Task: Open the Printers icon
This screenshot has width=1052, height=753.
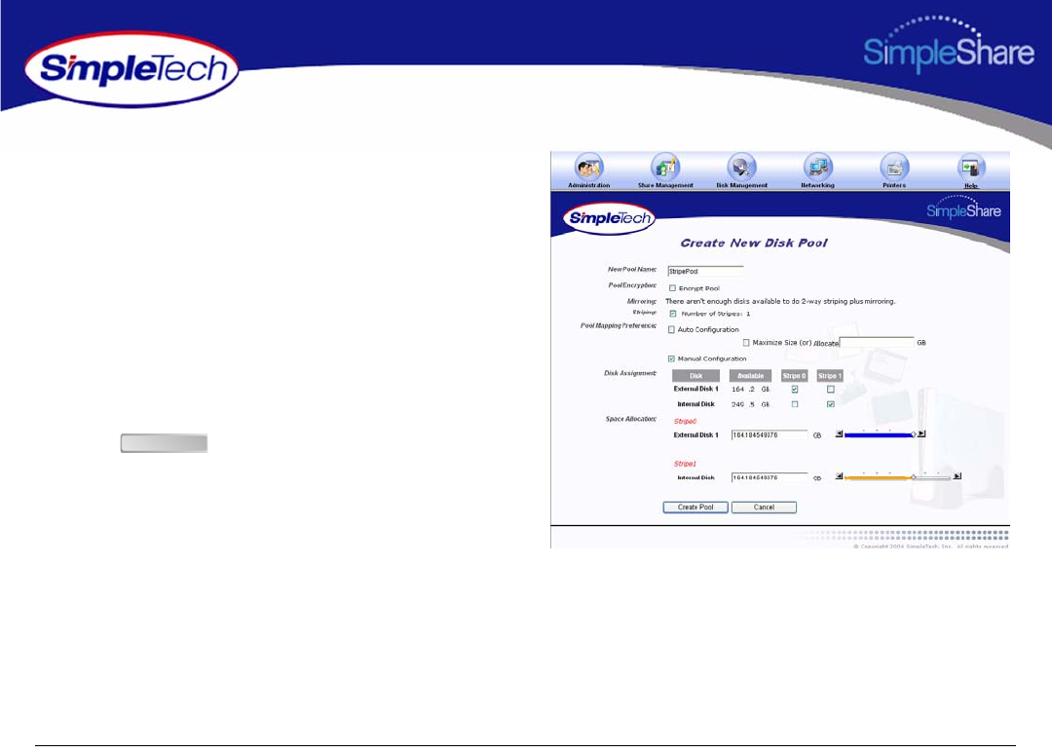Action: [894, 168]
